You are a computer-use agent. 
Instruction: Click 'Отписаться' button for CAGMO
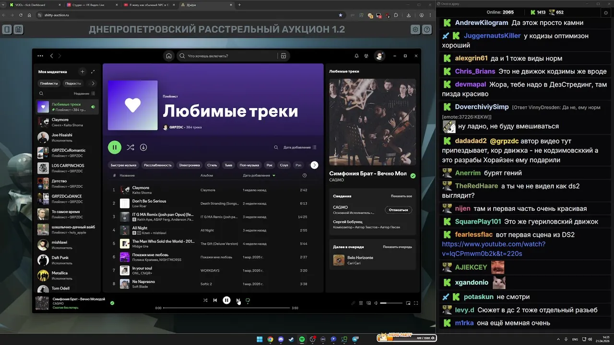point(398,210)
